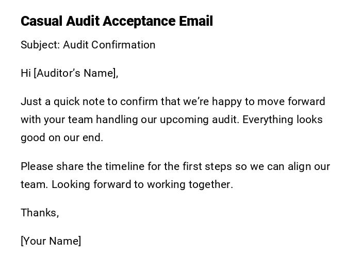Click the word Hi in the greeting

tap(26, 73)
